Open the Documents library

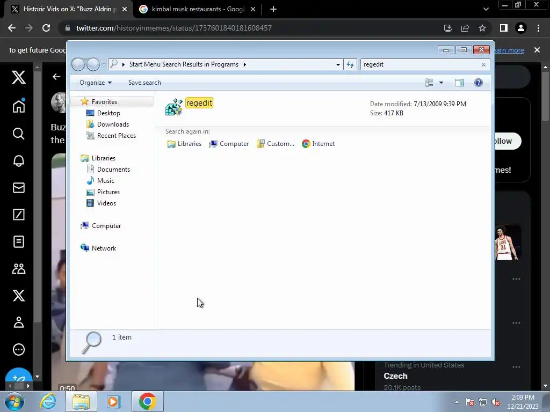(x=113, y=169)
